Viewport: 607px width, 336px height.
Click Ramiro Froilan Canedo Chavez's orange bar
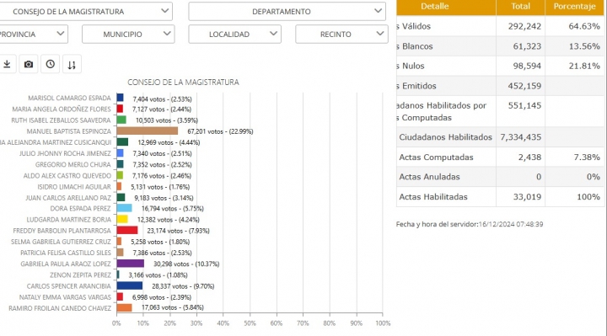[124, 307]
